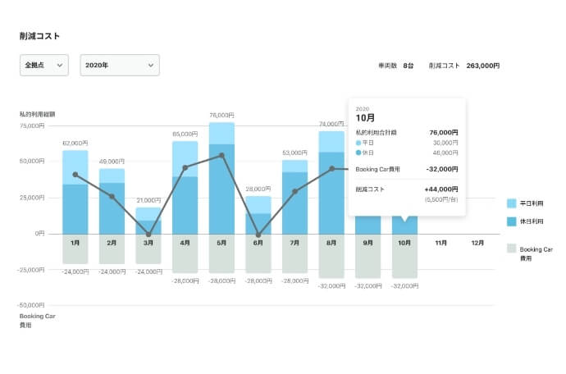
Task: Click the 平日 light-blue dot in tooltip
Action: click(x=358, y=143)
